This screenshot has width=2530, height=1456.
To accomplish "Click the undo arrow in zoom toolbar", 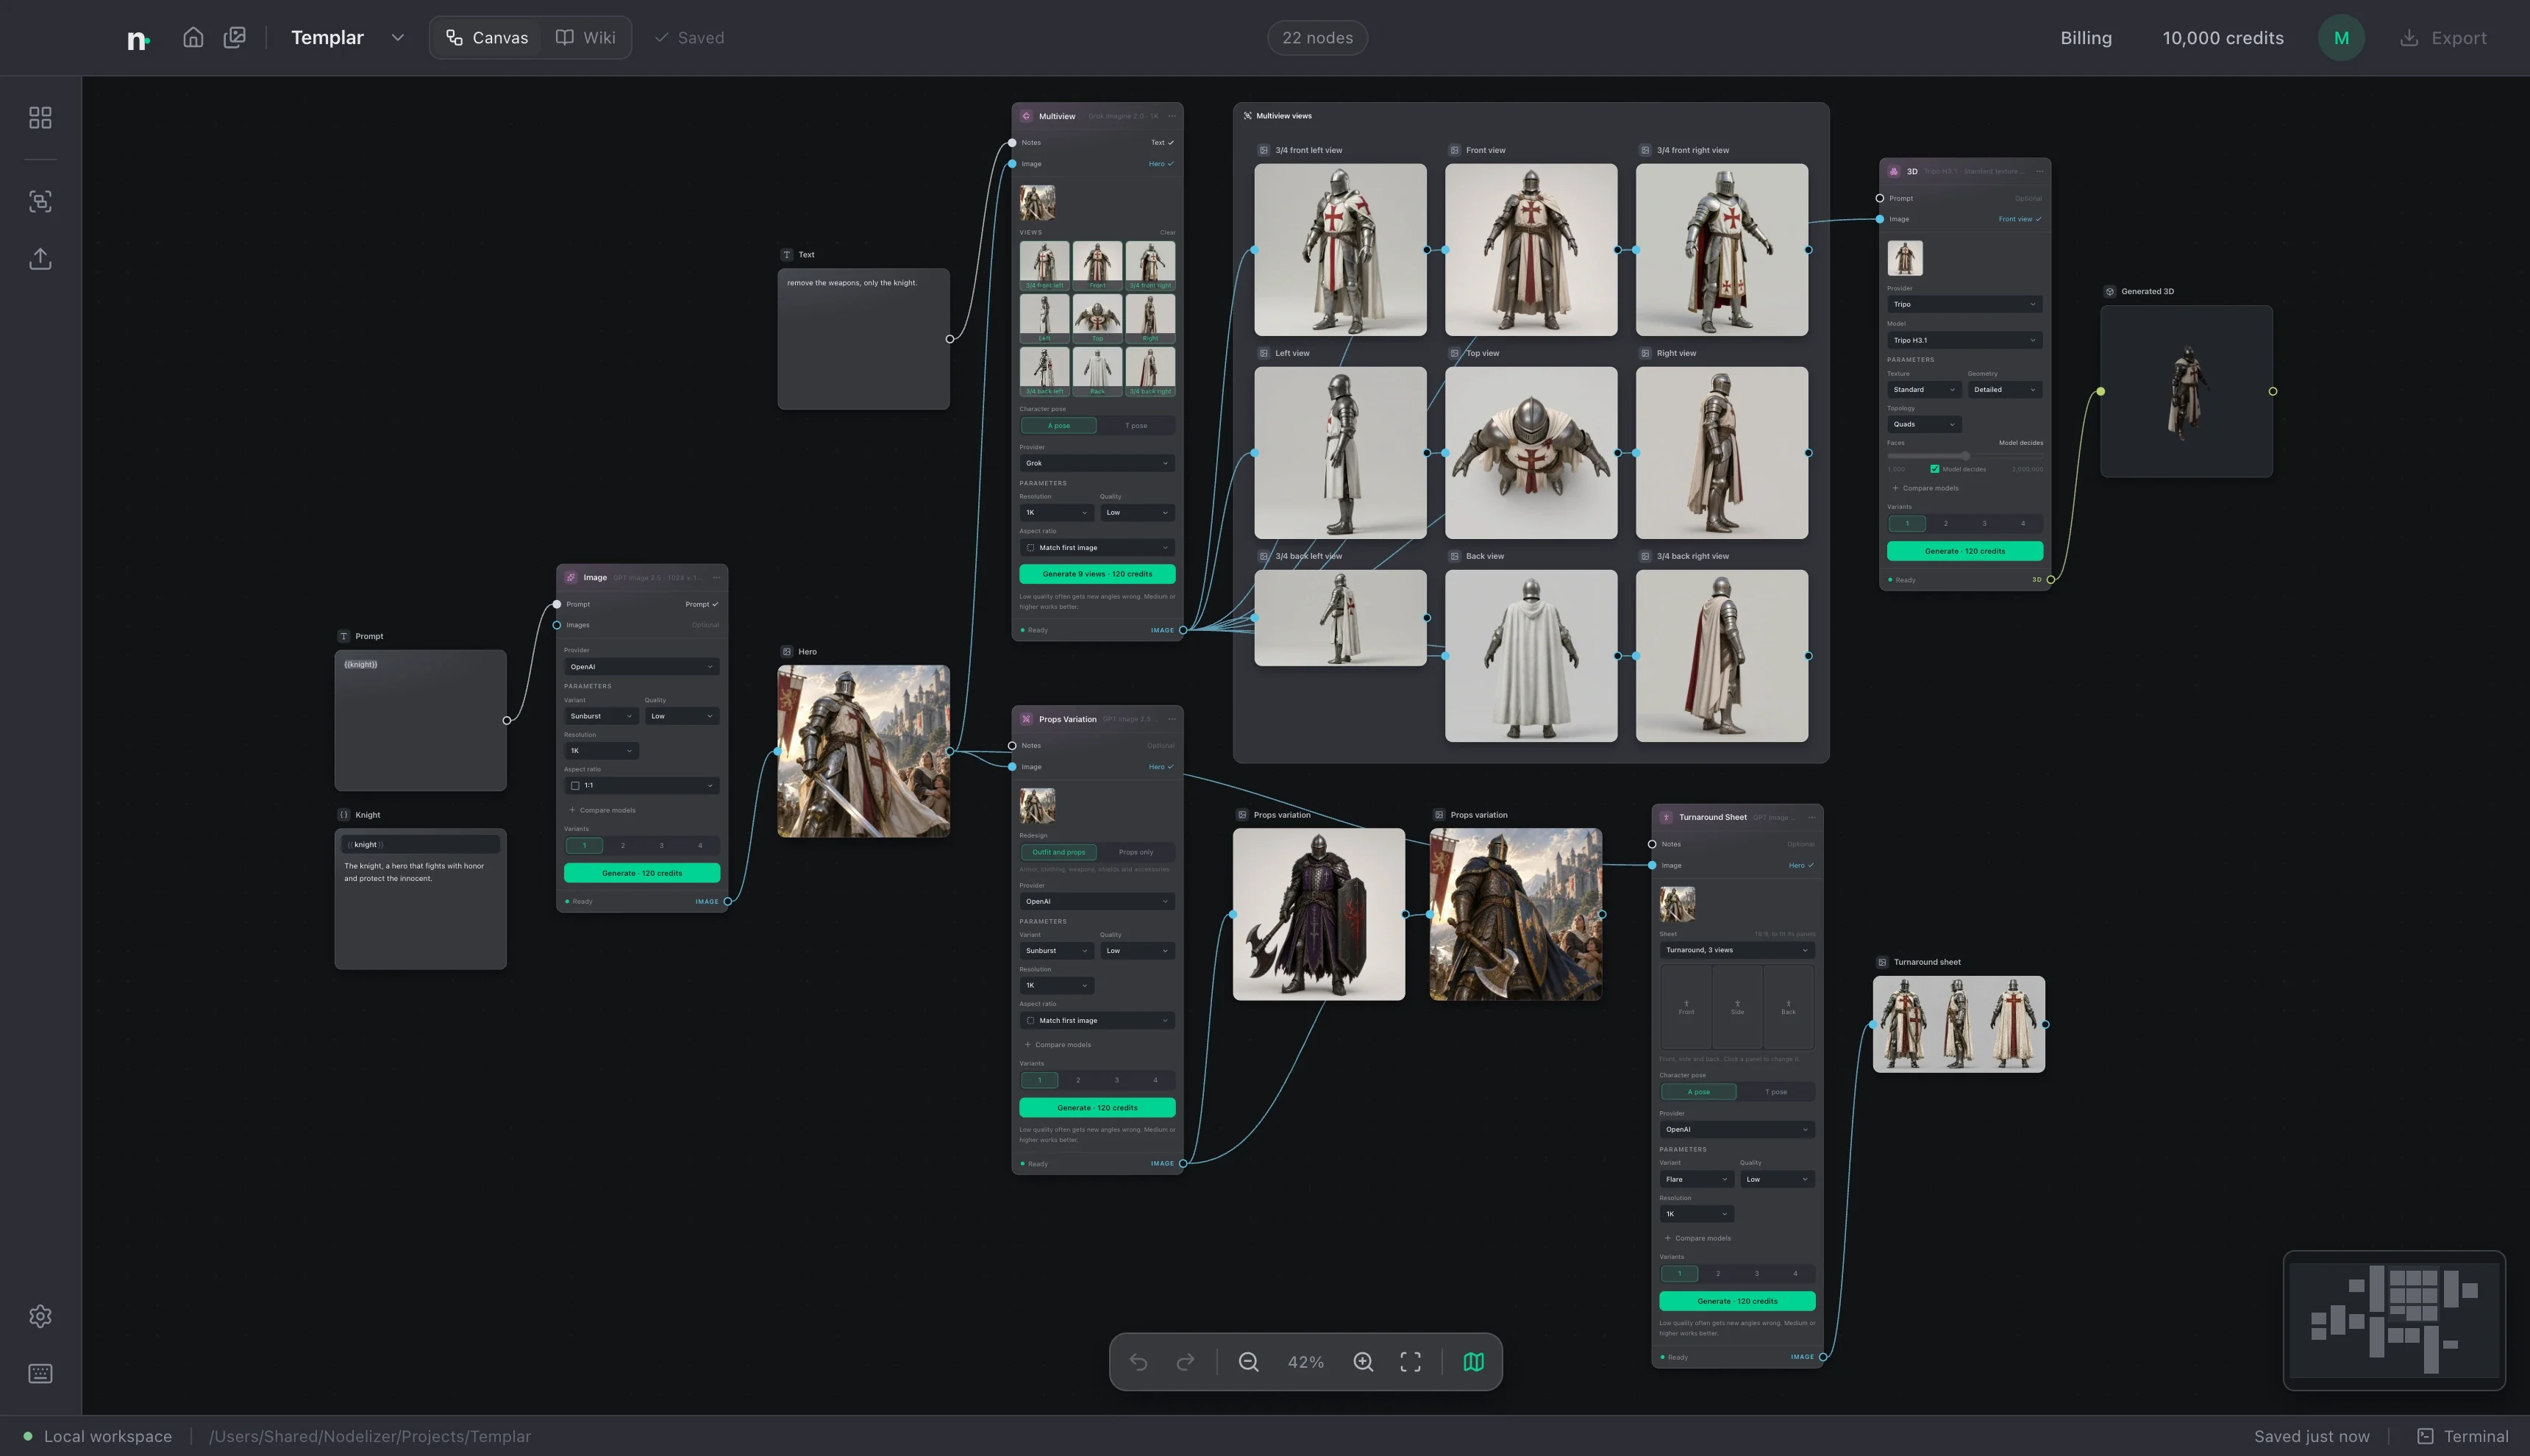I will click(x=1138, y=1362).
